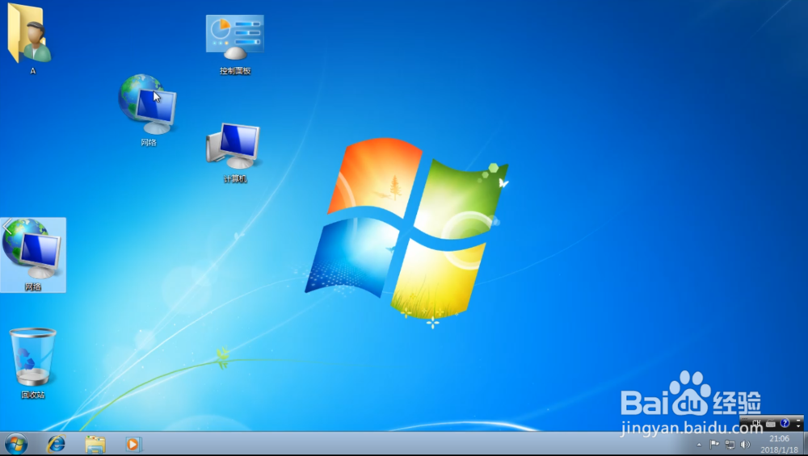Open the Windows Start menu orb
808x456 pixels.
point(16,444)
